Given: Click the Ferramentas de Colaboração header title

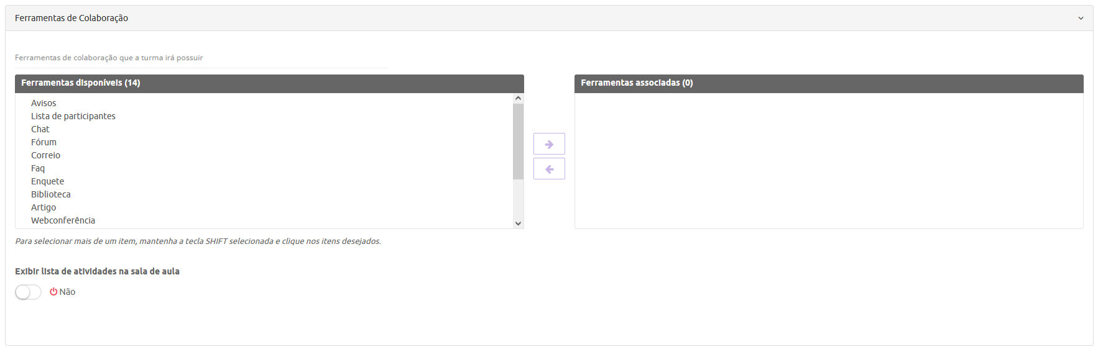Looking at the screenshot, I should [x=72, y=18].
